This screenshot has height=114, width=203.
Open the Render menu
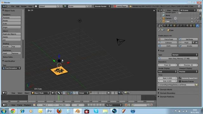click(24, 6)
